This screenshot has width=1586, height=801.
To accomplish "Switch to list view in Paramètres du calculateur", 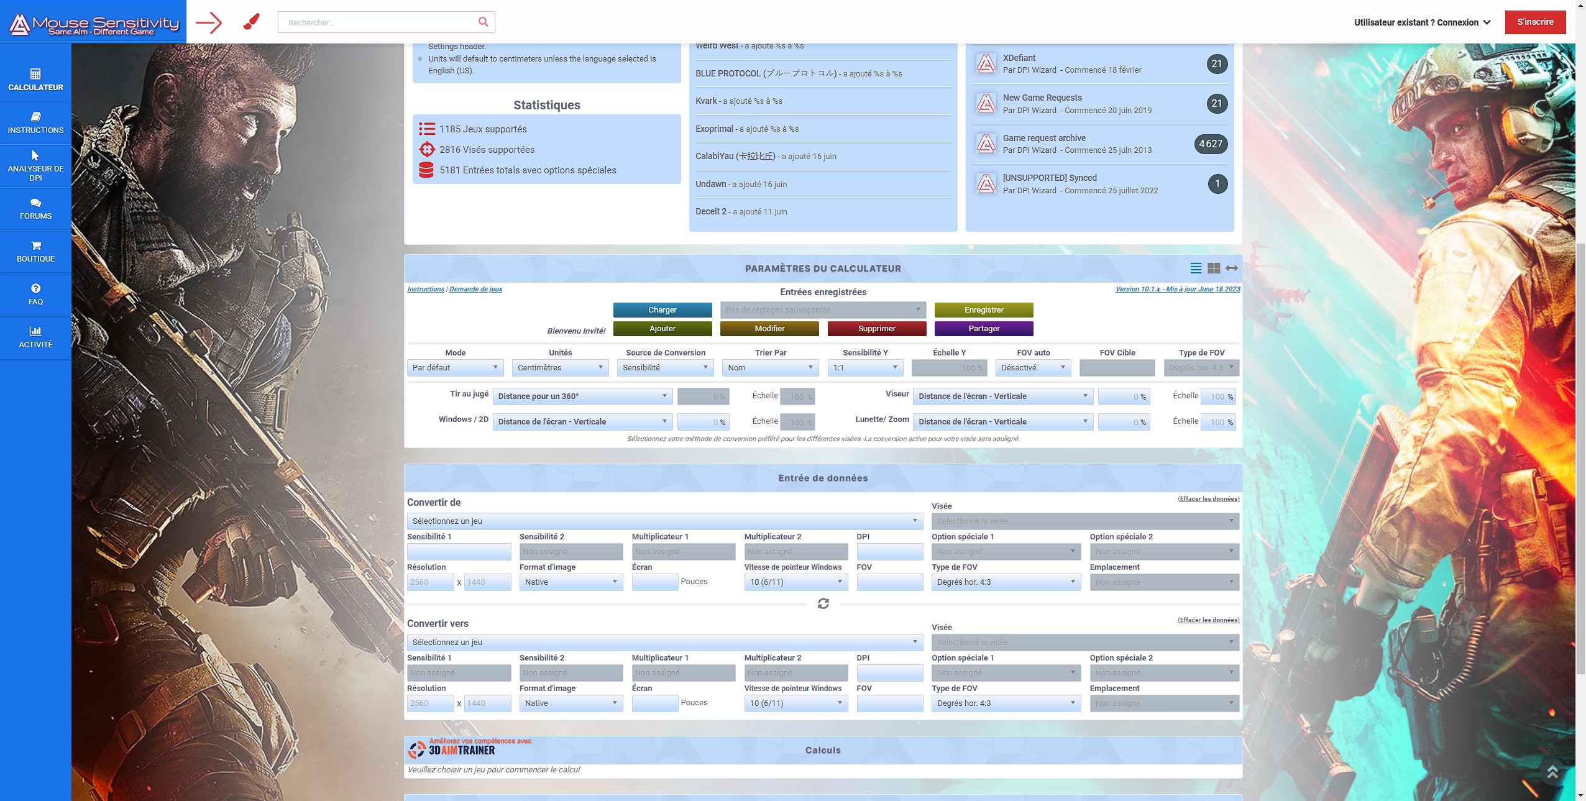I will pyautogui.click(x=1195, y=268).
